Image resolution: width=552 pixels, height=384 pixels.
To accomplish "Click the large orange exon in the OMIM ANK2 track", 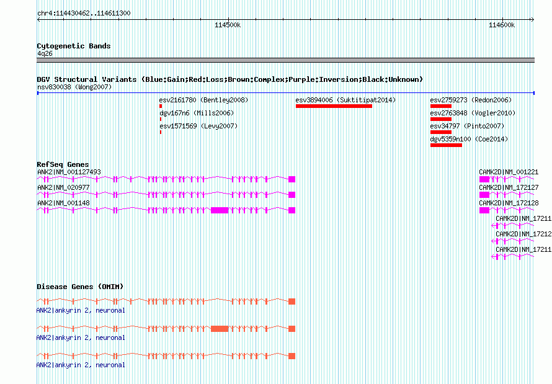I will 220,329.
